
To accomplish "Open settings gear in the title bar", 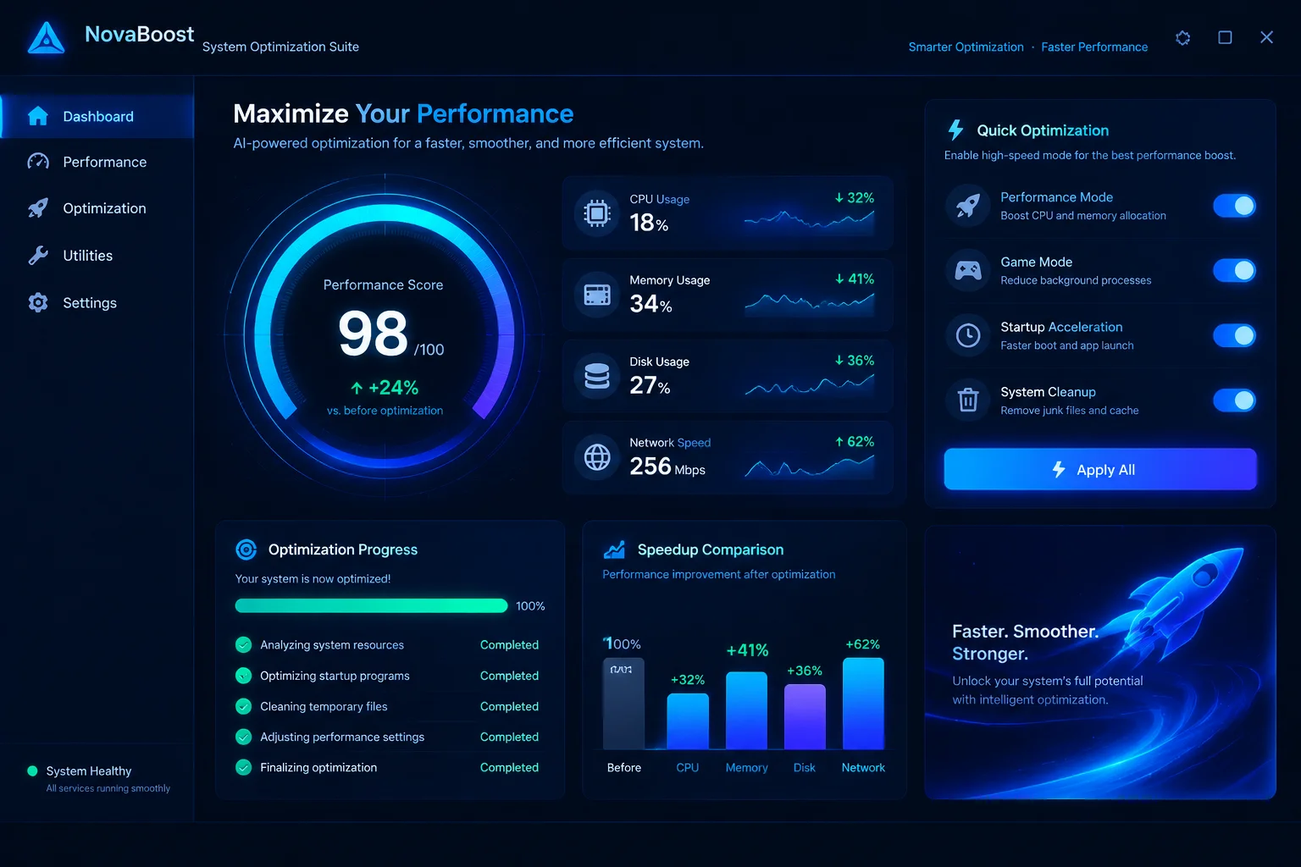I will (1183, 38).
